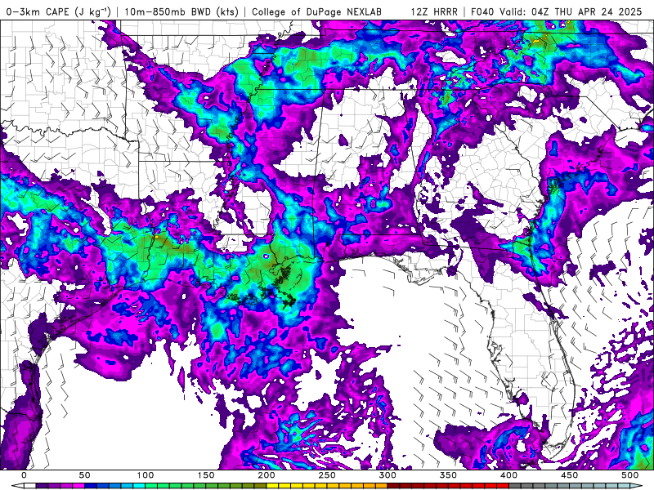
Task: Click the '12Z HRRR' model run text
Action: pyautogui.click(x=434, y=11)
